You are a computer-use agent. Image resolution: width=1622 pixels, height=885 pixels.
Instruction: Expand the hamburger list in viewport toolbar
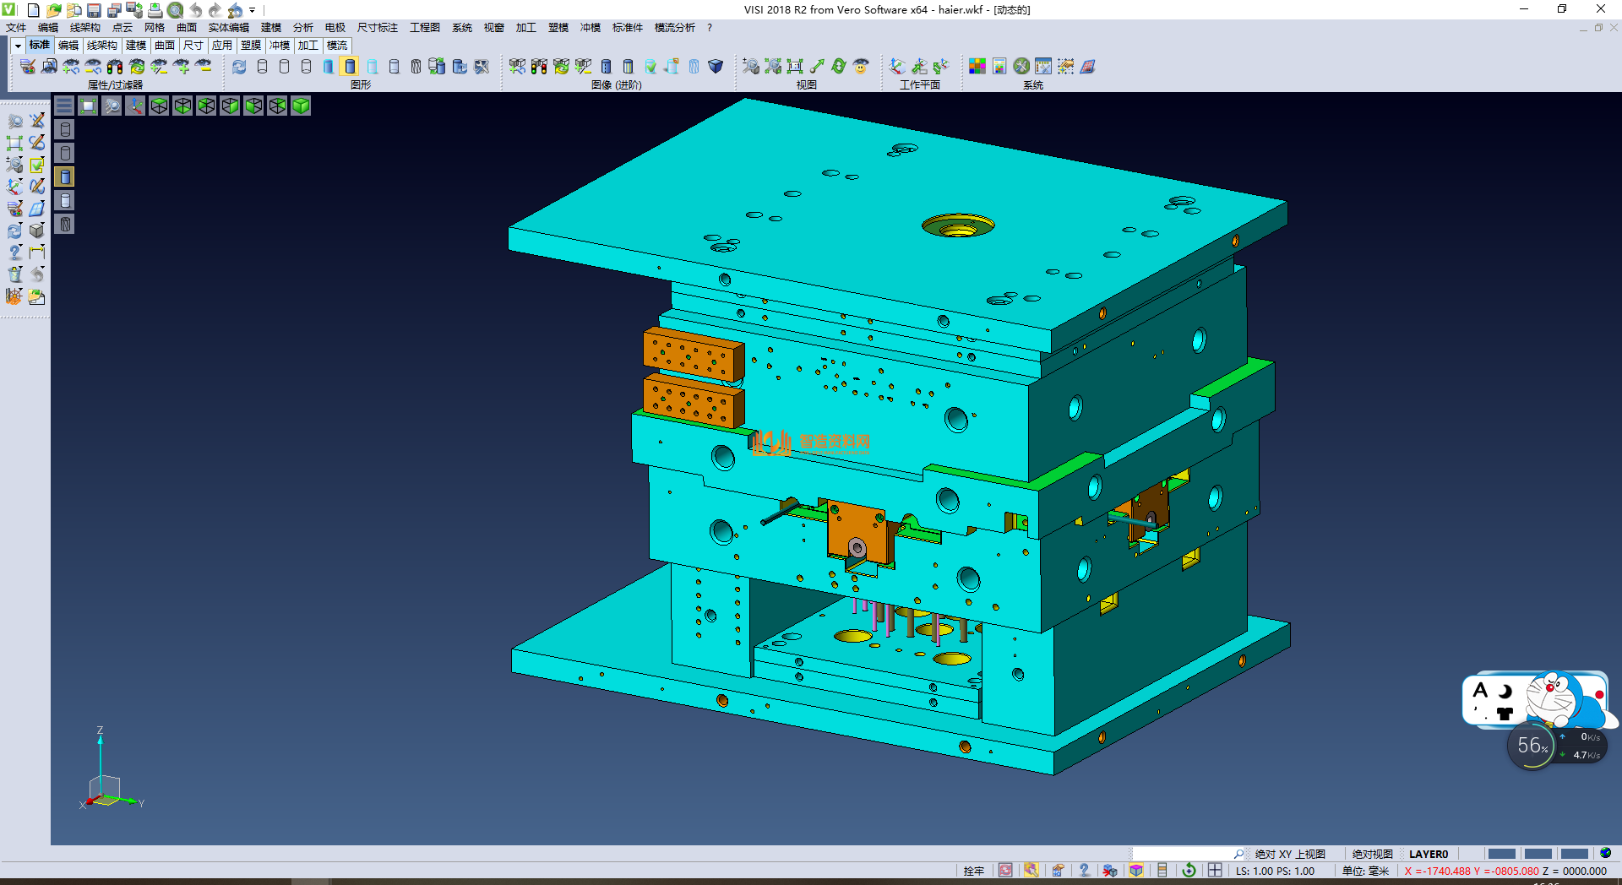click(64, 106)
